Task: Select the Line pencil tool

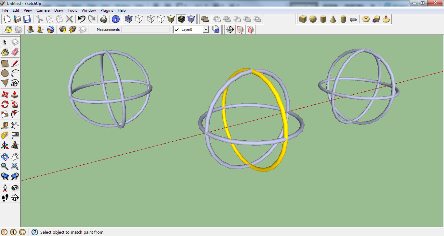Action: [15, 64]
